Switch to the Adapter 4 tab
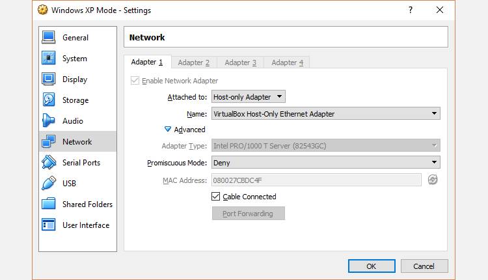This screenshot has width=488, height=280. pyautogui.click(x=288, y=63)
